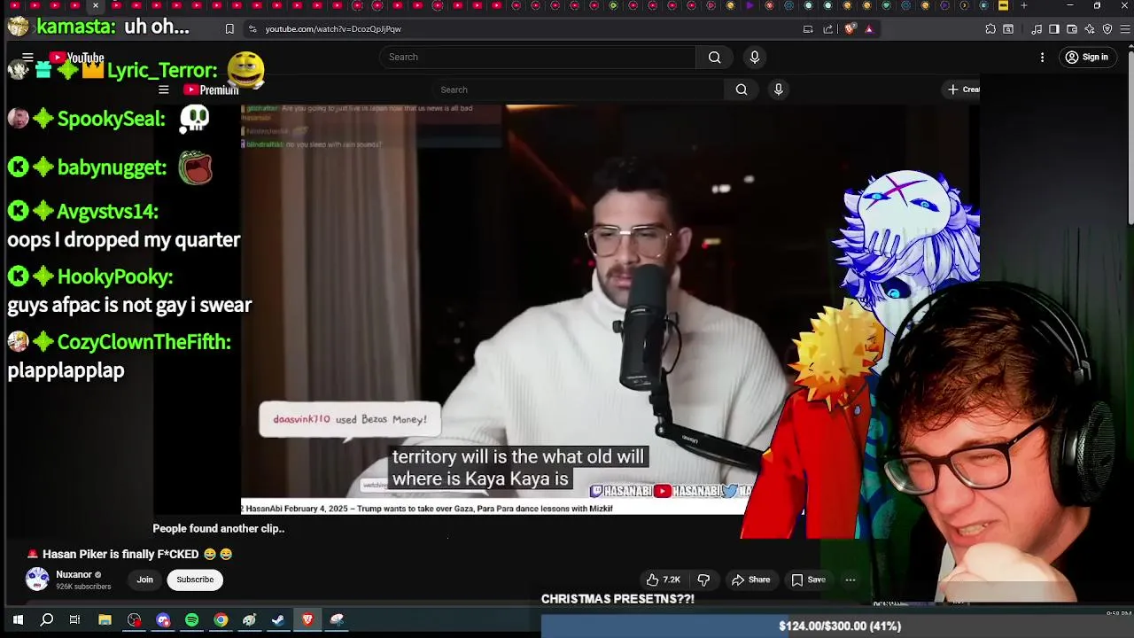Click inner microphone icon in the video
This screenshot has width=1134, height=638.
[779, 89]
